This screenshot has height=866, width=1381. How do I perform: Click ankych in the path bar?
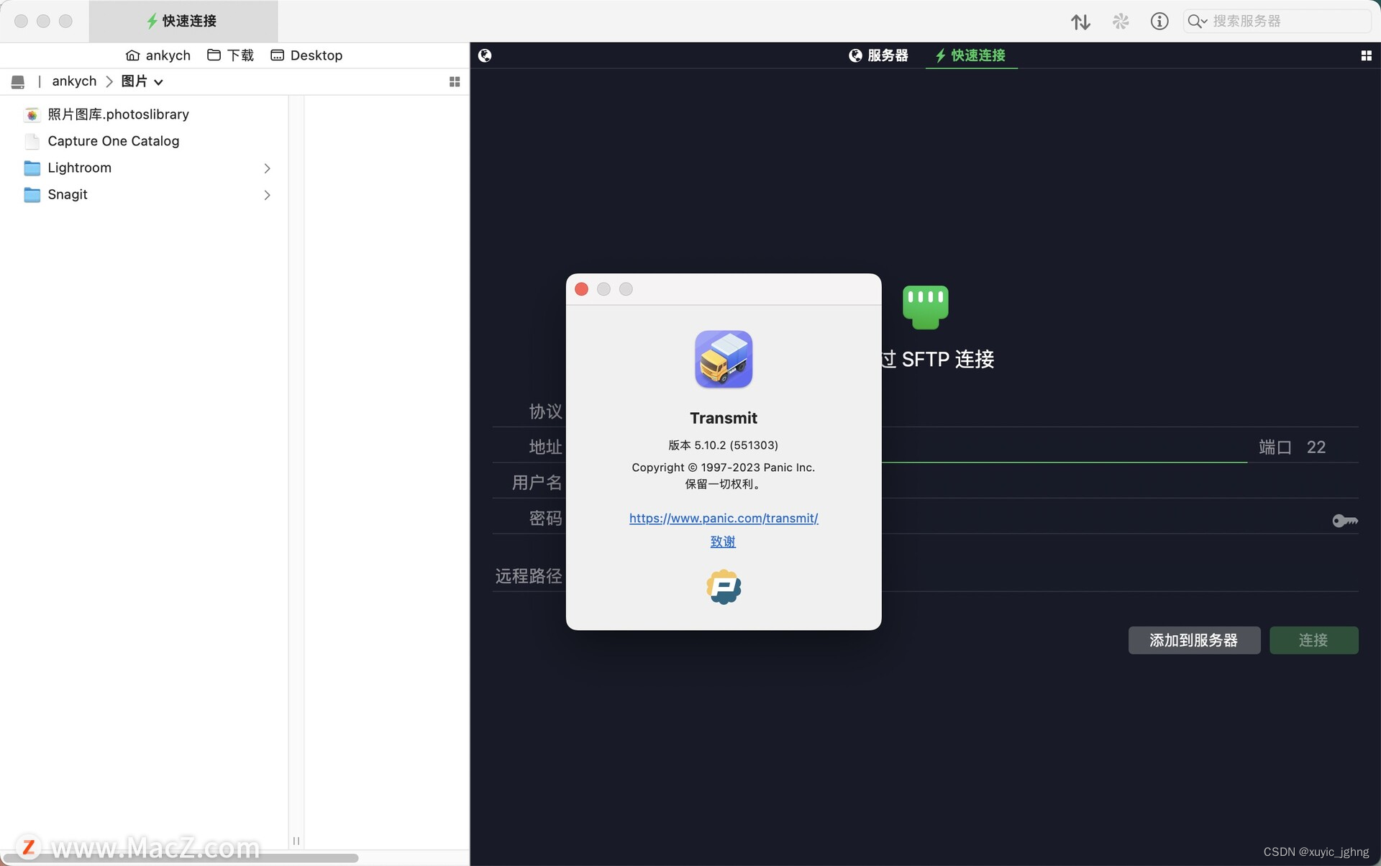pos(74,81)
